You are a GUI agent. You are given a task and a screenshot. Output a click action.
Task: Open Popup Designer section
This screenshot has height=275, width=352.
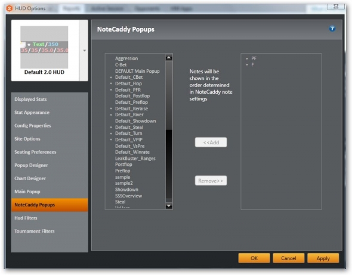(x=50, y=165)
